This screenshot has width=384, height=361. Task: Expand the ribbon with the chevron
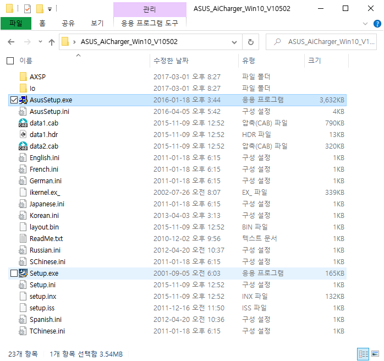pos(365,24)
